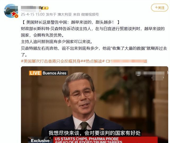Open the poster's profile avatar
The image size is (170, 143).
click(11, 11)
